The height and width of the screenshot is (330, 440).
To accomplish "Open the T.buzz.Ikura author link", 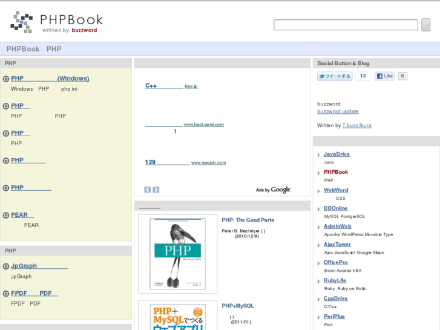I will pos(357,125).
